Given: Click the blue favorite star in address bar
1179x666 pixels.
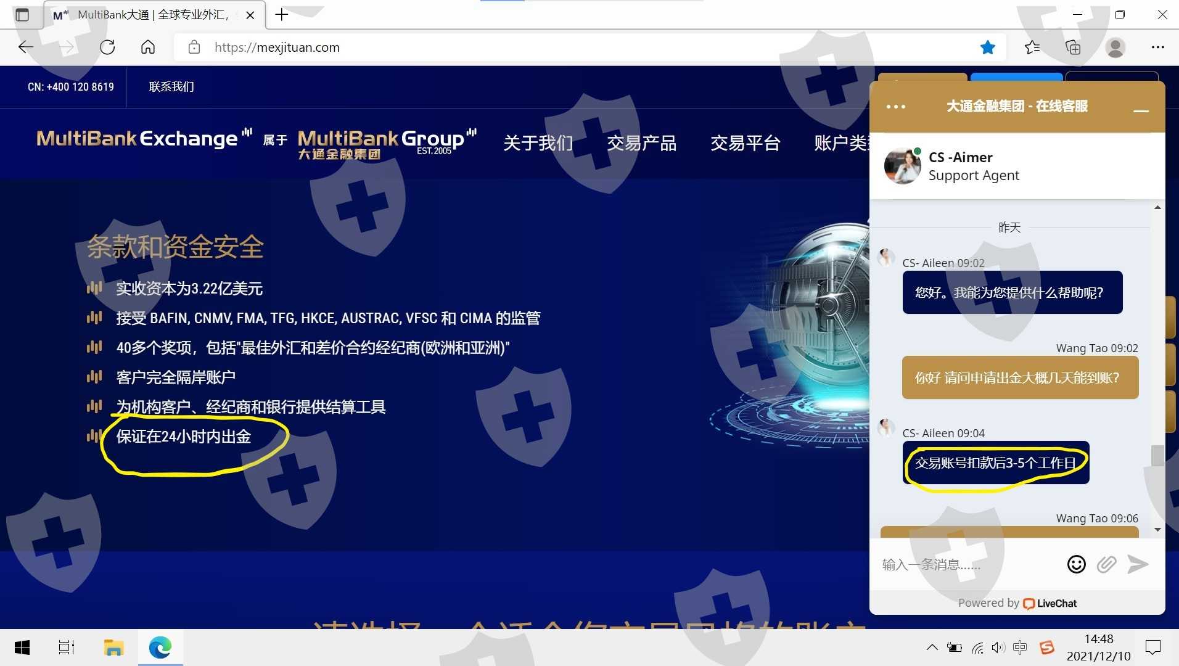Looking at the screenshot, I should coord(987,47).
